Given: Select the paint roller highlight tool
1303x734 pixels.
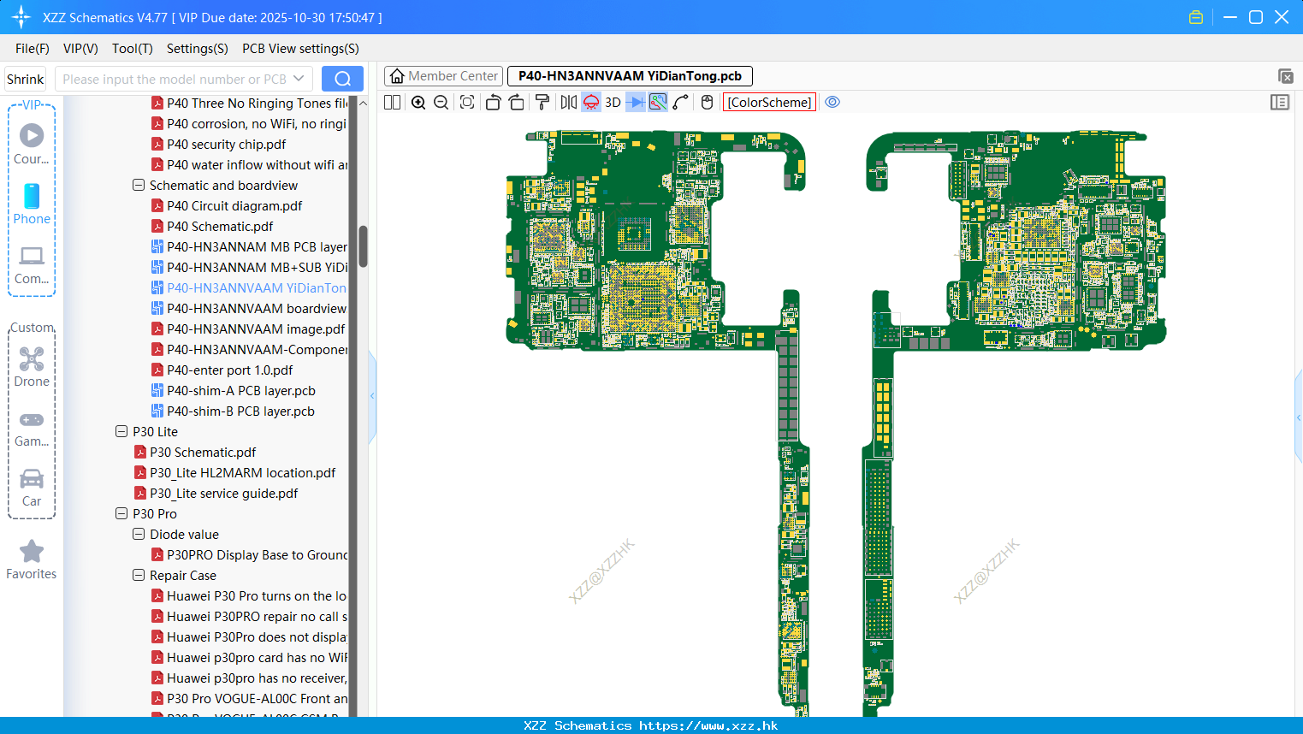Looking at the screenshot, I should pos(542,102).
